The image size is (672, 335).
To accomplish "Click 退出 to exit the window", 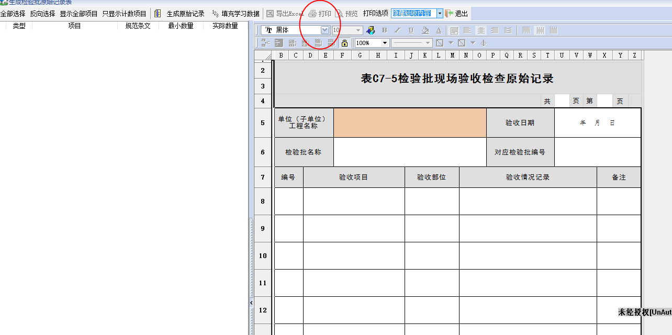I will tap(456, 14).
